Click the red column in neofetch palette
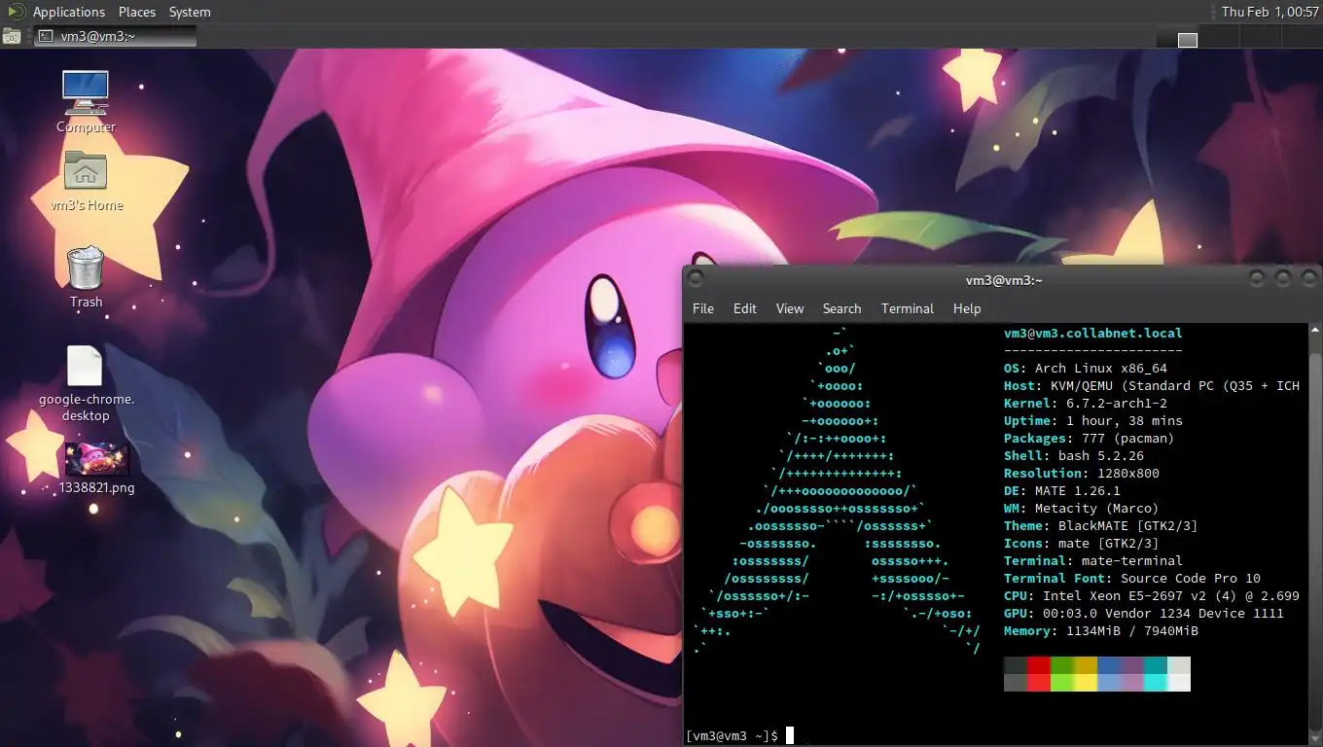Image resolution: width=1323 pixels, height=747 pixels. [1039, 674]
